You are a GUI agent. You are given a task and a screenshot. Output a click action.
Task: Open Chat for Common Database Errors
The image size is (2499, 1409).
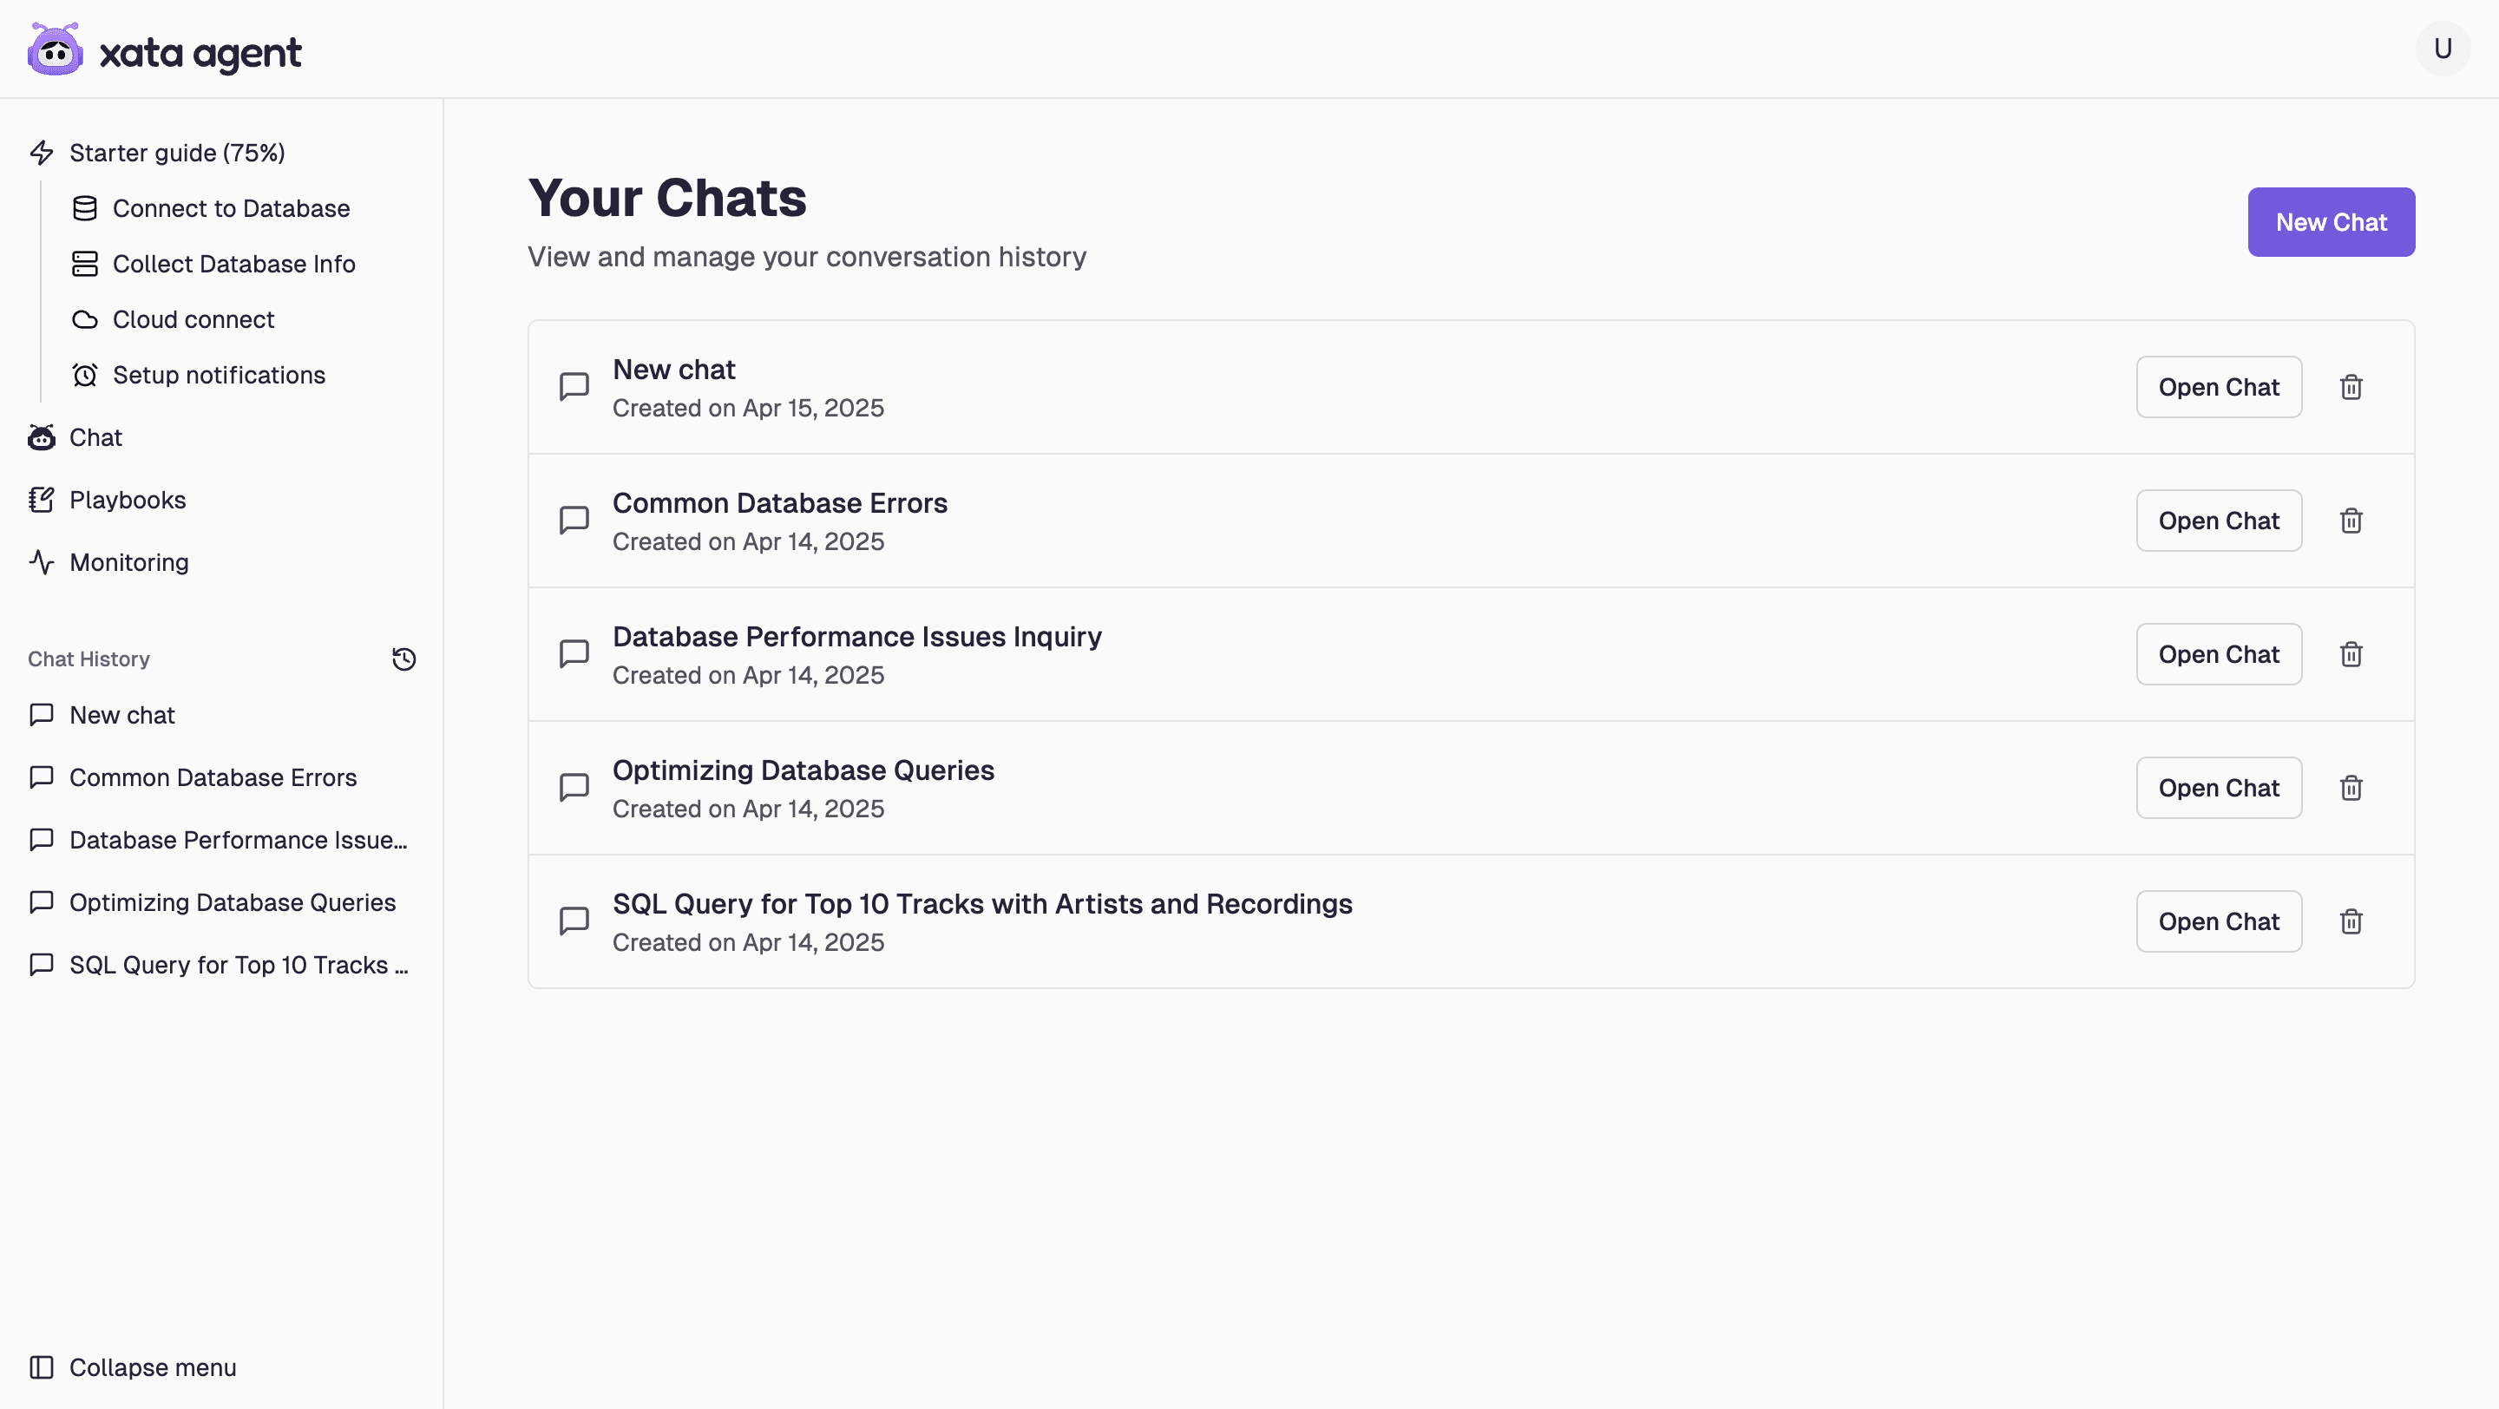coord(2218,521)
